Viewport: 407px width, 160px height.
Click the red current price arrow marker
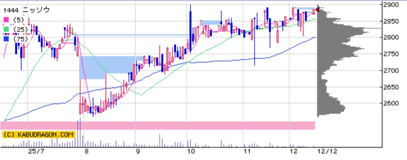(x=317, y=10)
